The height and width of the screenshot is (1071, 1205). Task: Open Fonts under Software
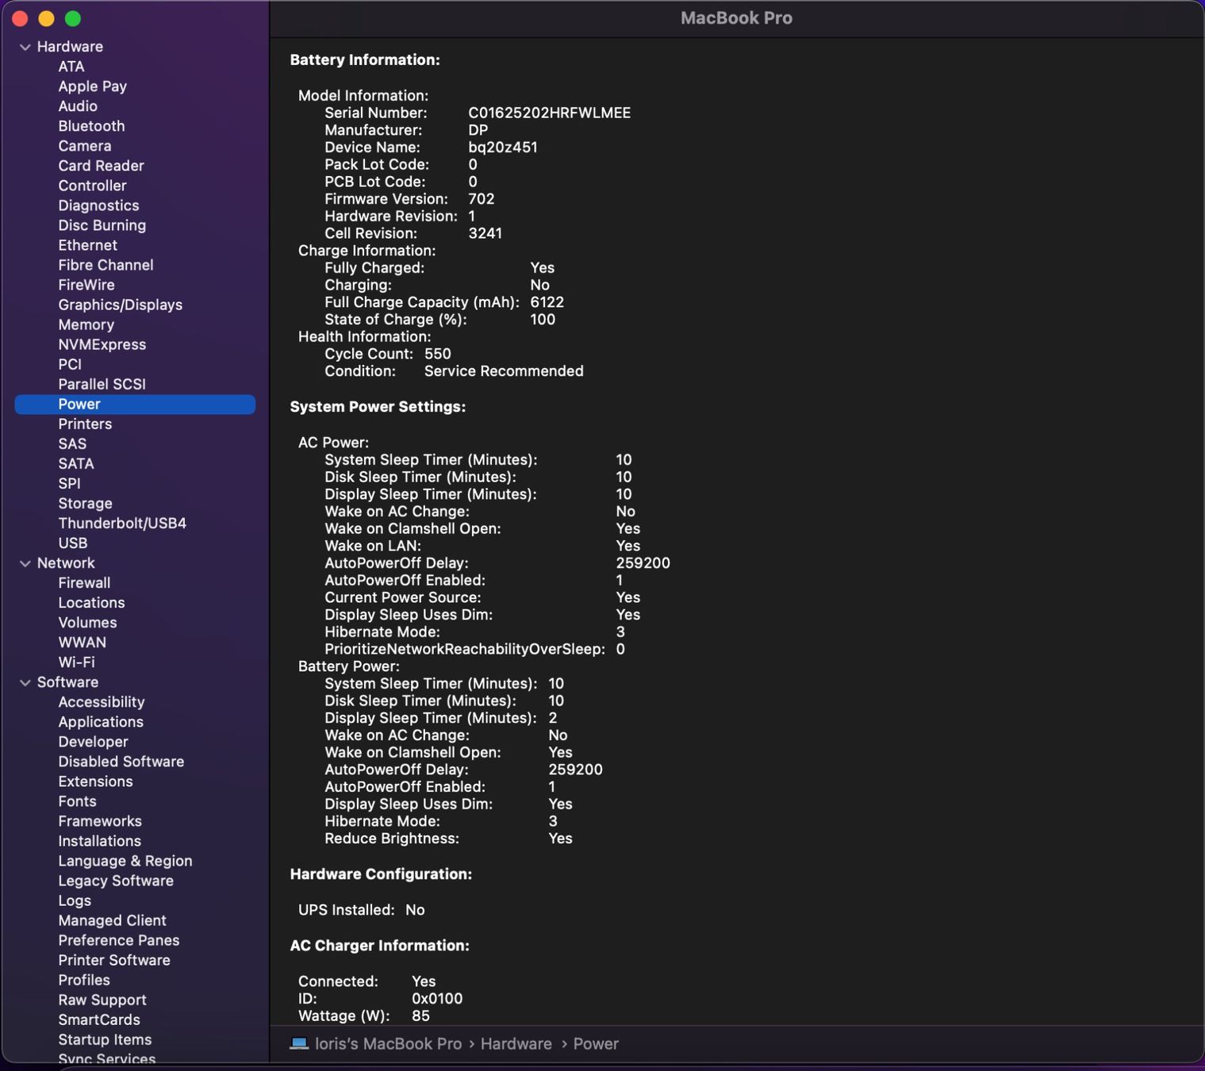click(x=77, y=801)
